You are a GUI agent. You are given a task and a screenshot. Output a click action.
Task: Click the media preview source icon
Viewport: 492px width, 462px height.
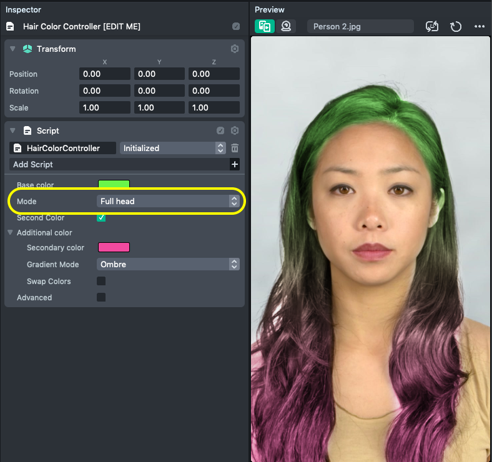265,26
